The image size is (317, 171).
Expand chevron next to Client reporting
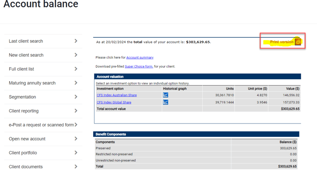point(76,111)
